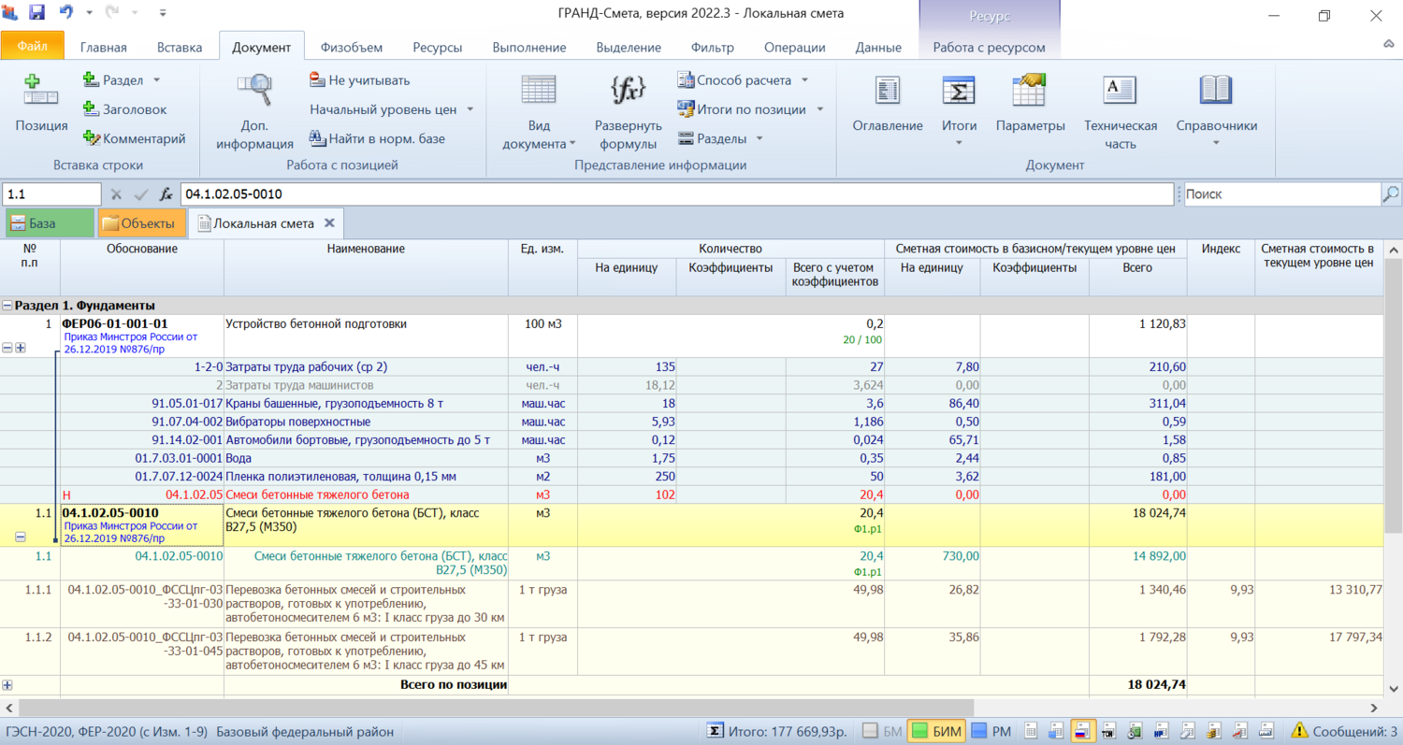Save document with the floppy disk icon
This screenshot has height=745, width=1403.
37,13
